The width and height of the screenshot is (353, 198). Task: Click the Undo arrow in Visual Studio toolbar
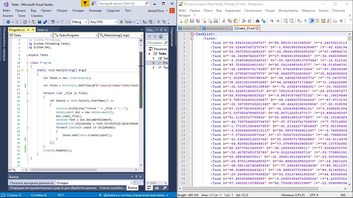(x=53, y=22)
